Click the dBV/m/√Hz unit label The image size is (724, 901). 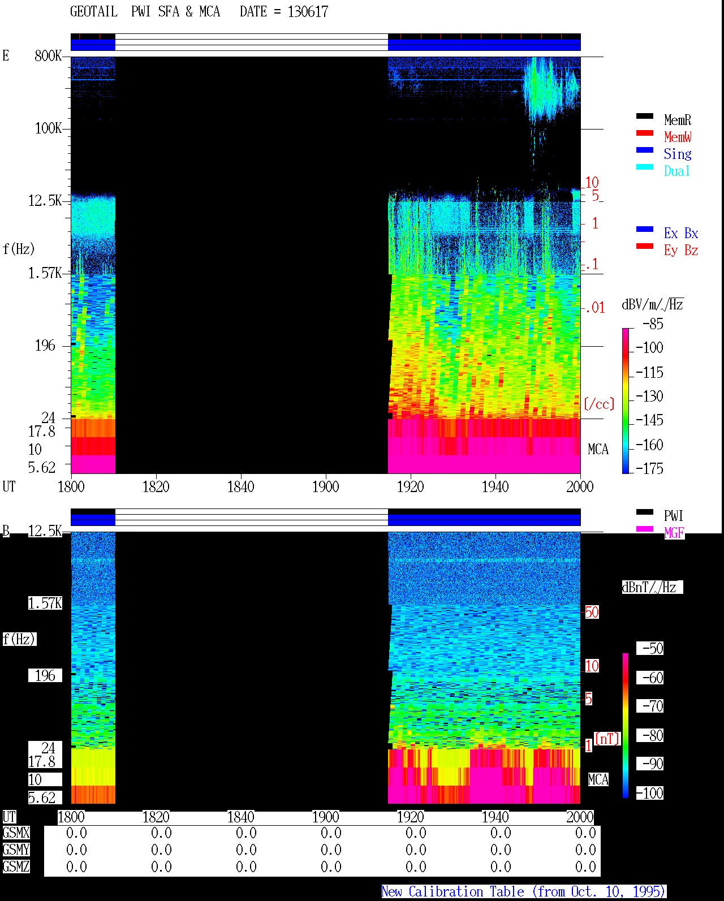(x=653, y=304)
